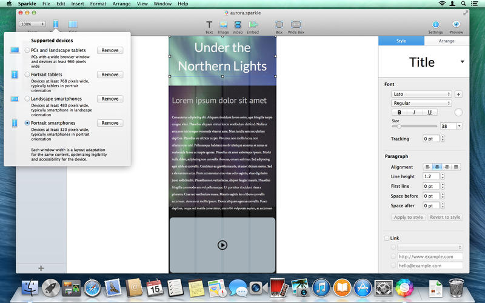The width and height of the screenshot is (485, 303).
Task: Select the Text tool in toolbar
Action: 209,25
